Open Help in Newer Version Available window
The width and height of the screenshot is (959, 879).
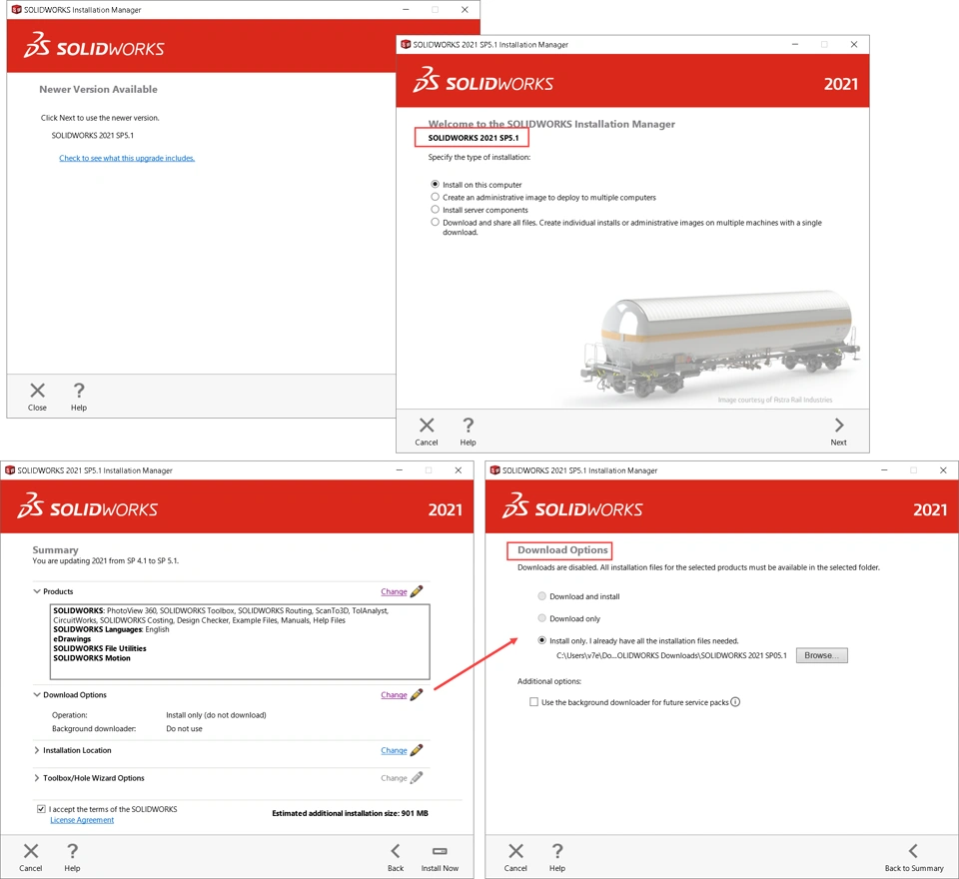click(79, 397)
